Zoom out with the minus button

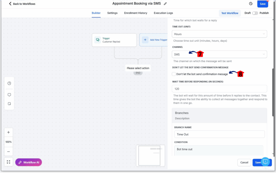(8, 152)
